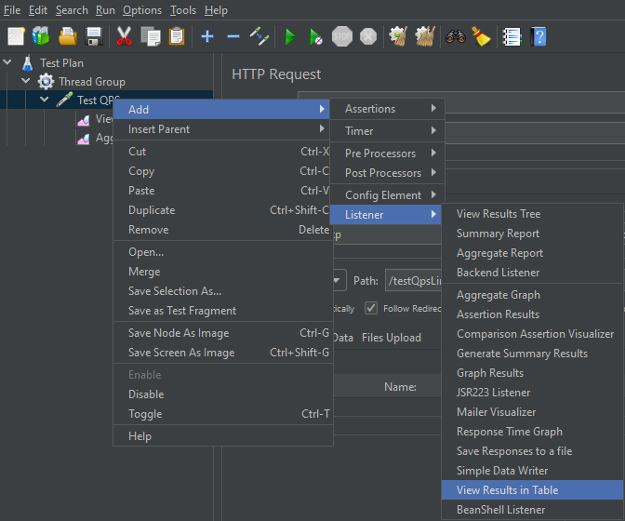Click Save Node As Image option
The image size is (625, 521).
[223, 333]
